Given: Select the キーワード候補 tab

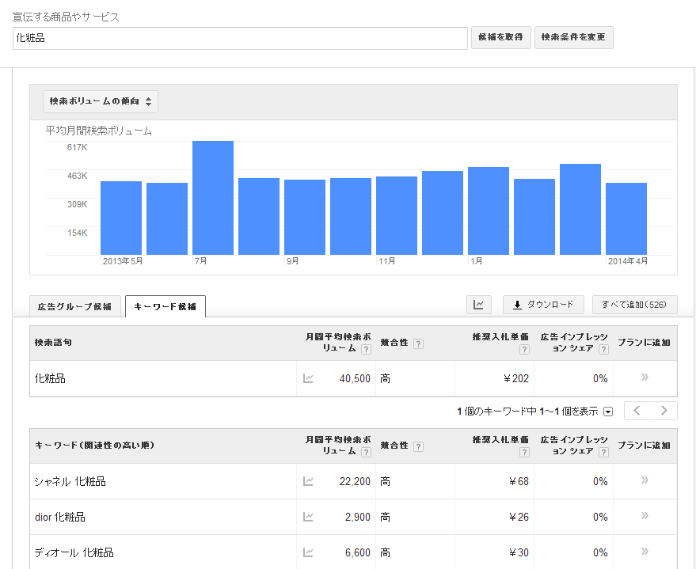Looking at the screenshot, I should (165, 306).
